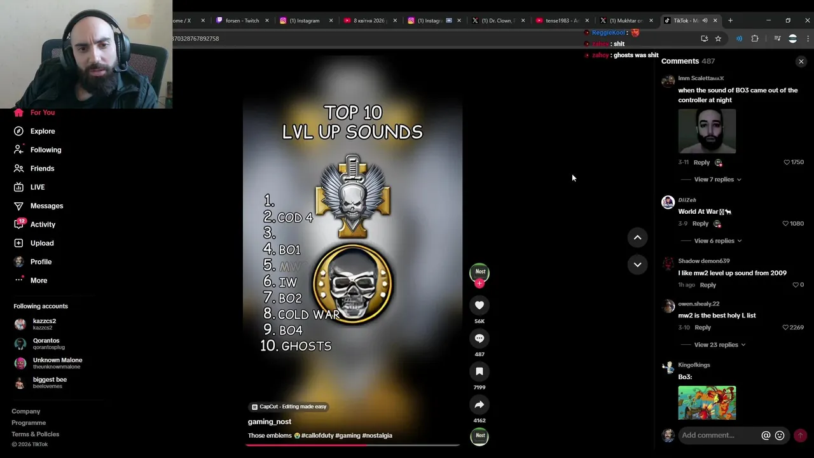Like the comment with 2269 likes

[x=785, y=328]
